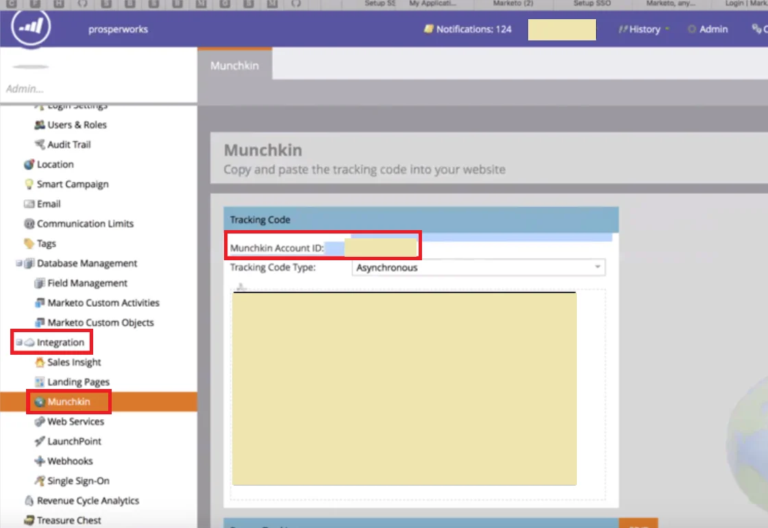The image size is (768, 528).
Task: Click the Communication Limits icon
Action: click(x=29, y=223)
